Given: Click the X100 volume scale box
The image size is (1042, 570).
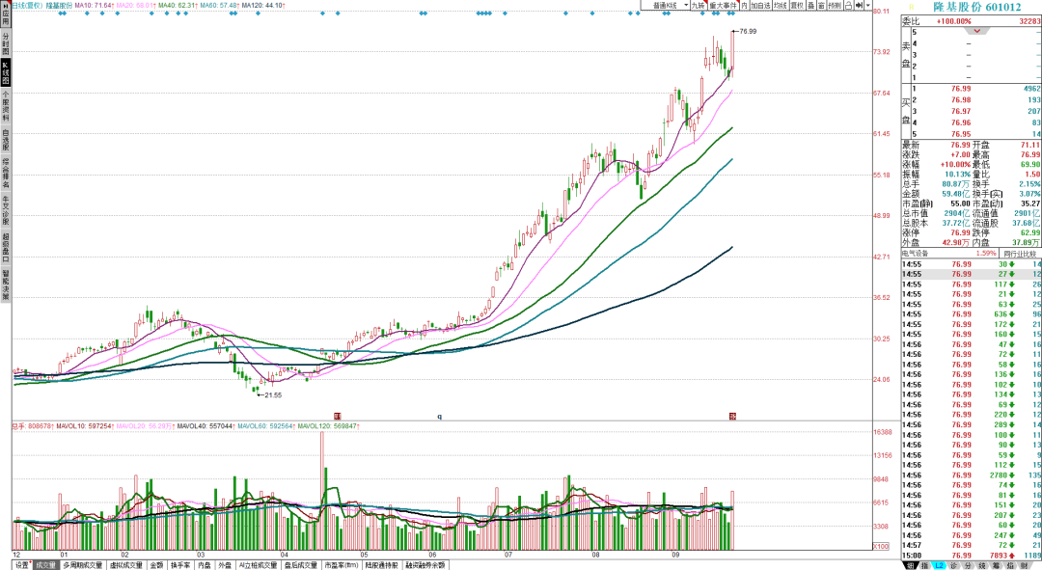Looking at the screenshot, I should (880, 546).
